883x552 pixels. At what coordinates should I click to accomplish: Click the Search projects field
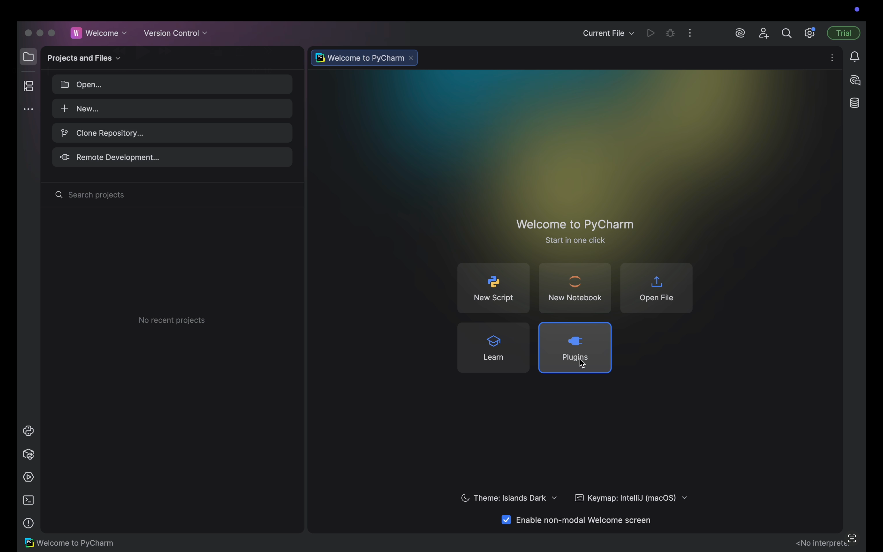(x=172, y=195)
